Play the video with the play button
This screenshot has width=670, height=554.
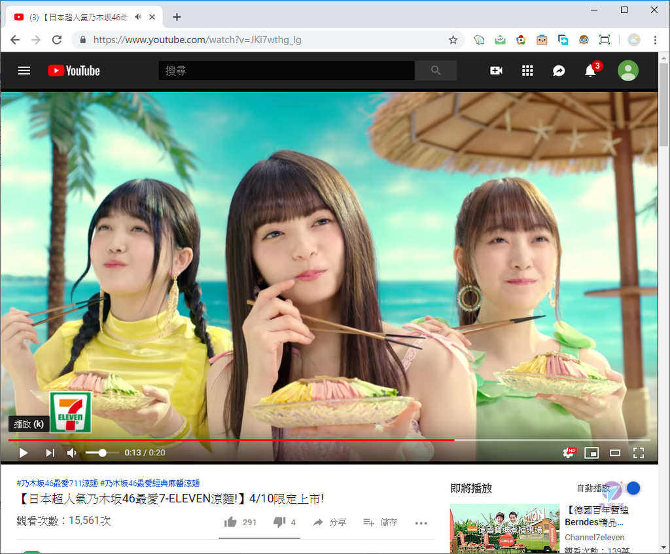(24, 453)
